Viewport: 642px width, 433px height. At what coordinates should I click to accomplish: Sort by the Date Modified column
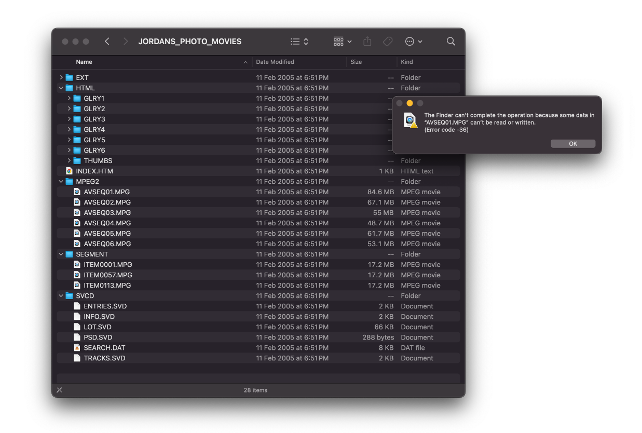pos(276,62)
